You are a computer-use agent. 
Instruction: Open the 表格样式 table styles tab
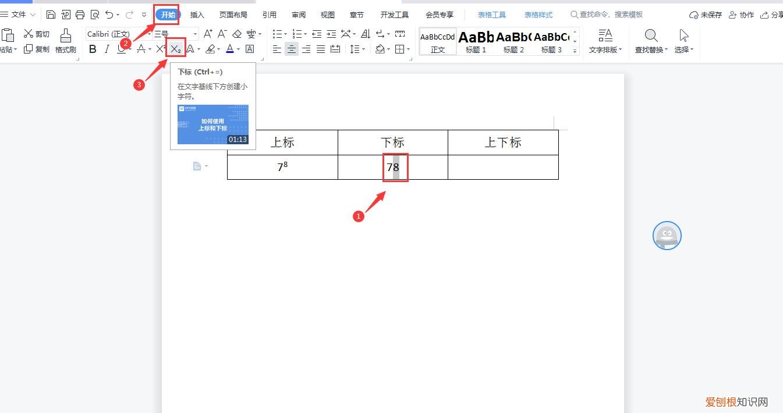[537, 15]
